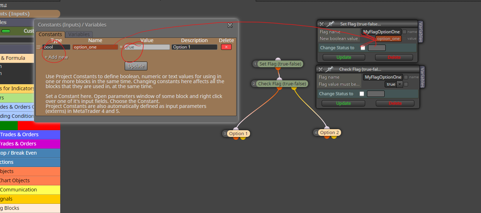Enable Change Status to in Set Flag panel
This screenshot has height=213, width=481.
coord(363,48)
